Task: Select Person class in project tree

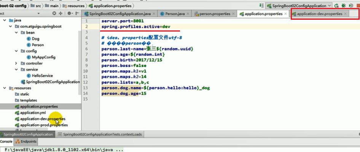Action: click(38, 45)
